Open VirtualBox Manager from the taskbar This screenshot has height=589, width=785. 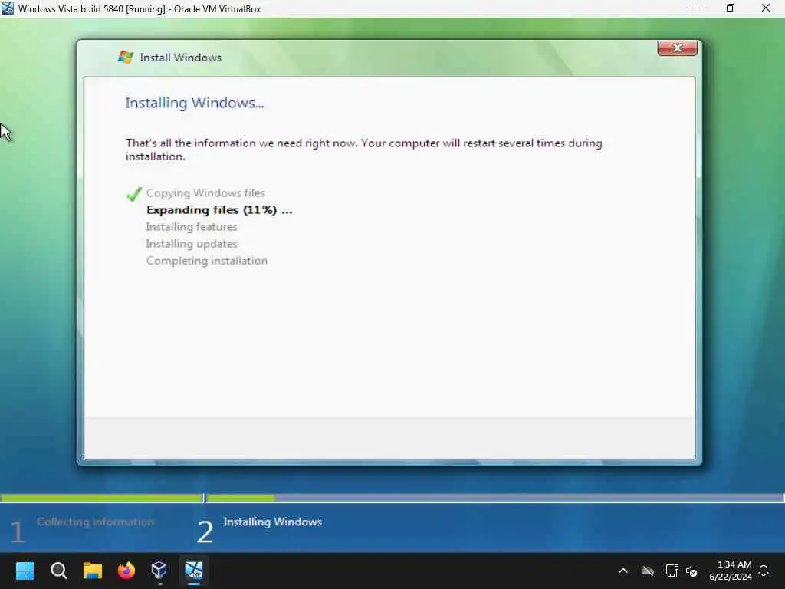tap(159, 571)
